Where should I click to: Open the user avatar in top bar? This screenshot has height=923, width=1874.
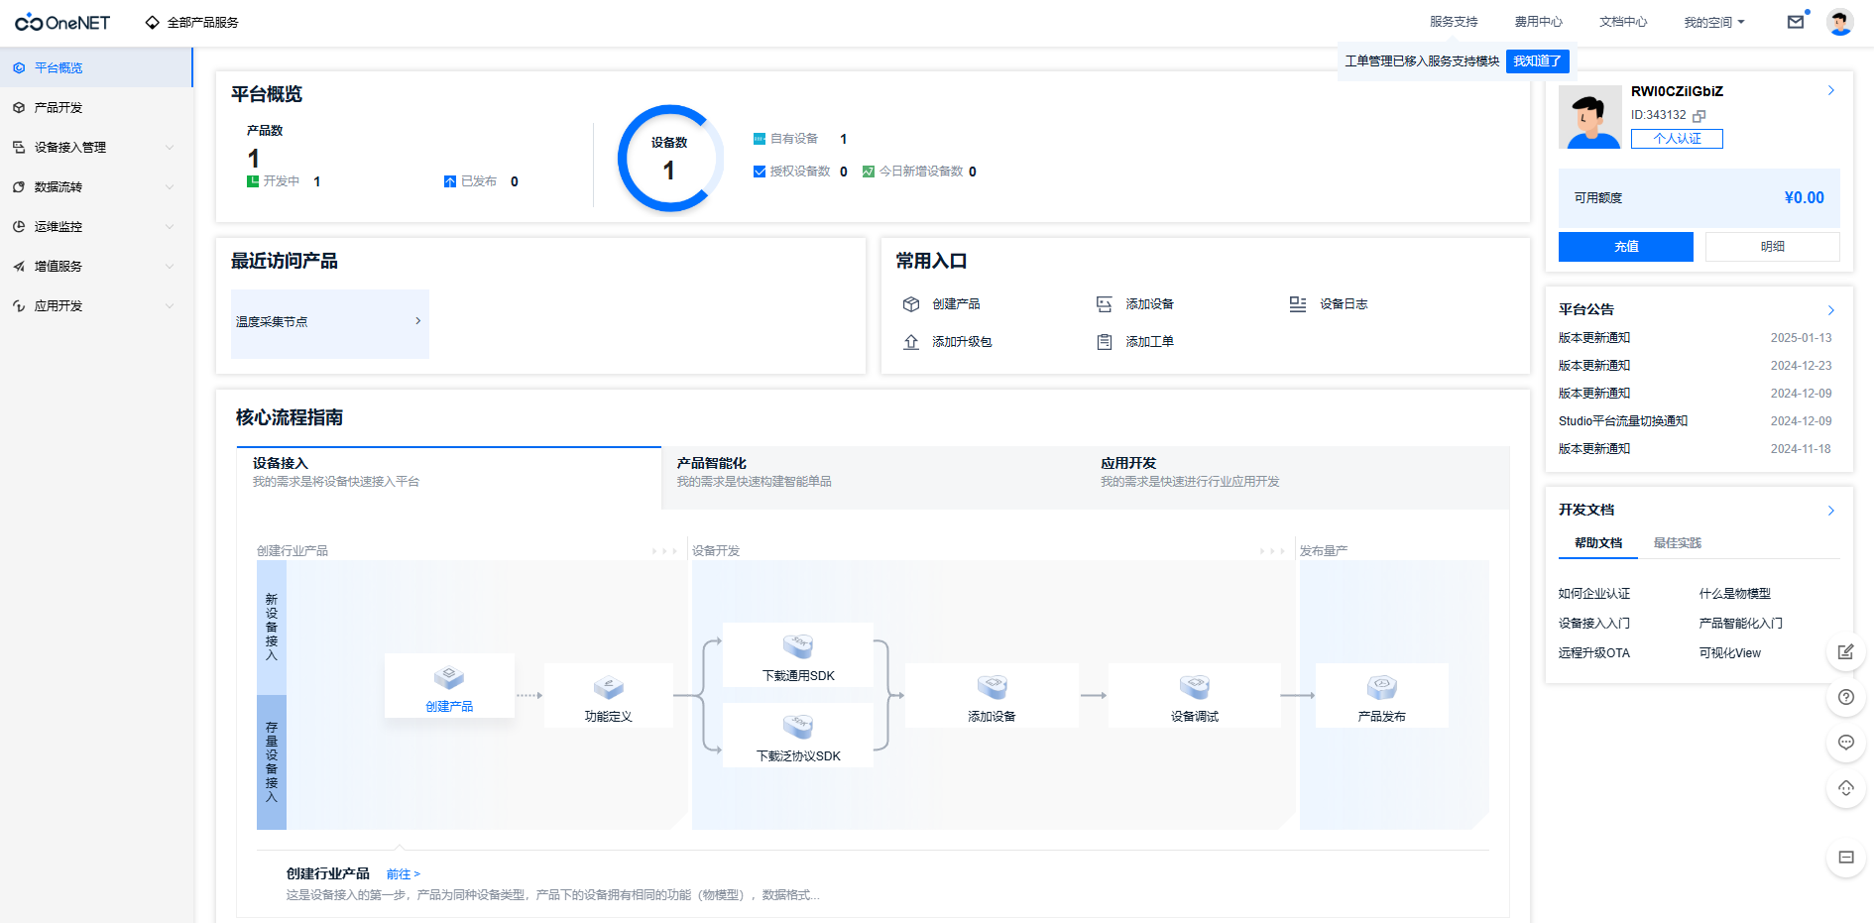pyautogui.click(x=1840, y=22)
